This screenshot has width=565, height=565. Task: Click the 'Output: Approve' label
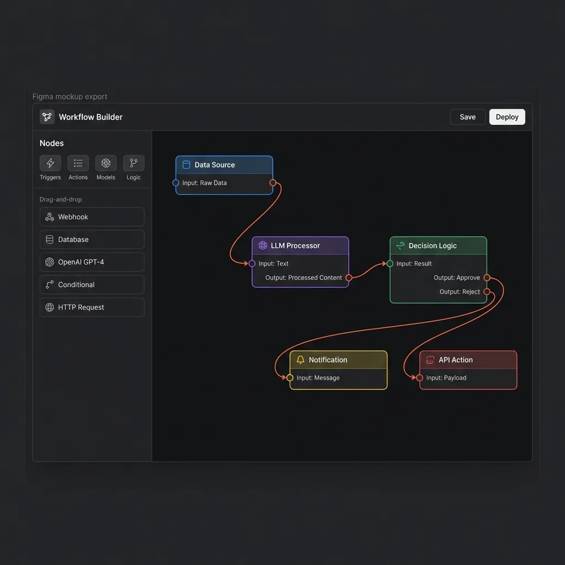[456, 278]
